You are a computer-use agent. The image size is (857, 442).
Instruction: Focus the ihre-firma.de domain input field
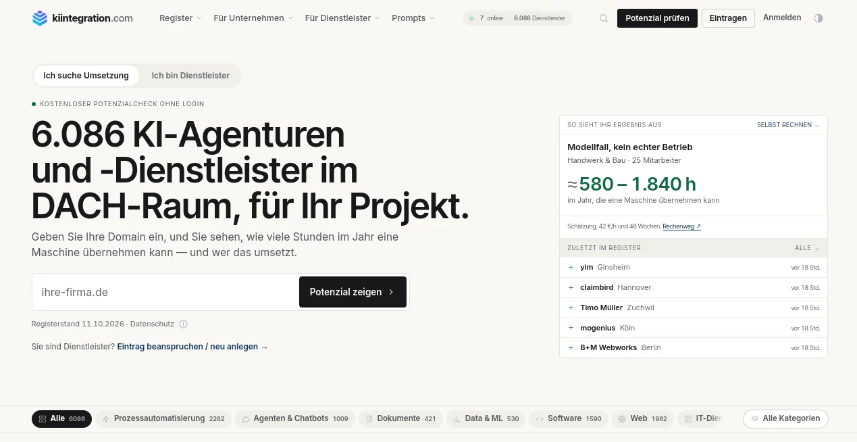pos(165,292)
